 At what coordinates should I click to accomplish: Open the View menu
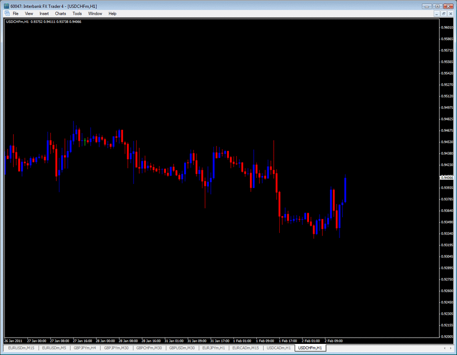click(29, 14)
